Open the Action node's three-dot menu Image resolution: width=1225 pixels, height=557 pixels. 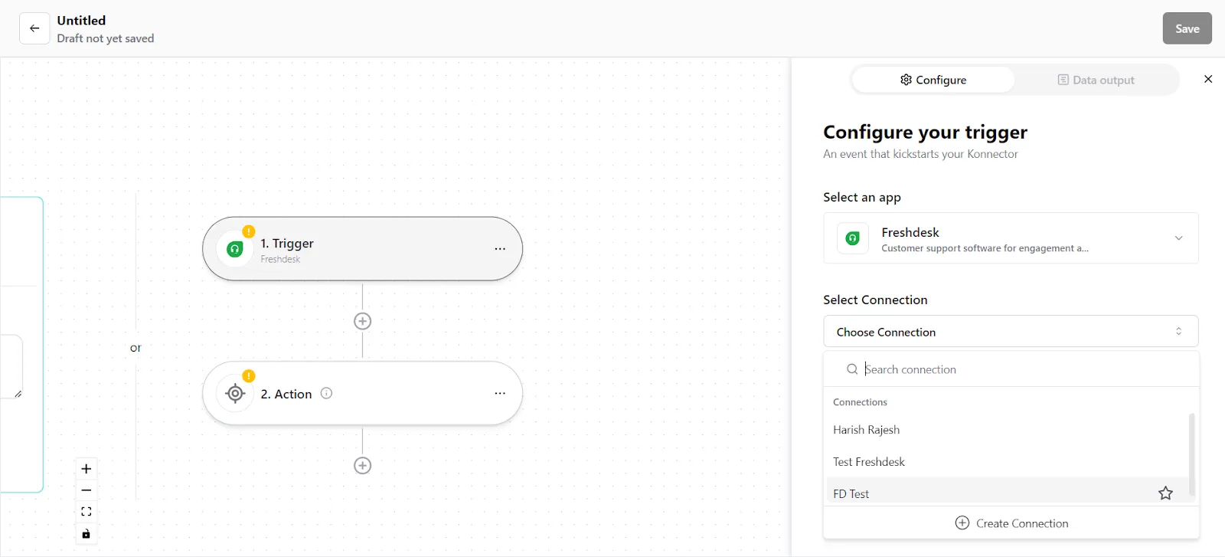tap(500, 393)
